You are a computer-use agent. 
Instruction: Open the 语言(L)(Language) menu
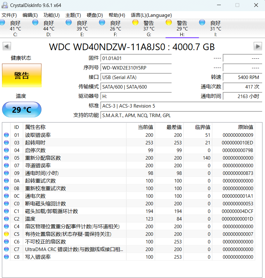click(151, 15)
